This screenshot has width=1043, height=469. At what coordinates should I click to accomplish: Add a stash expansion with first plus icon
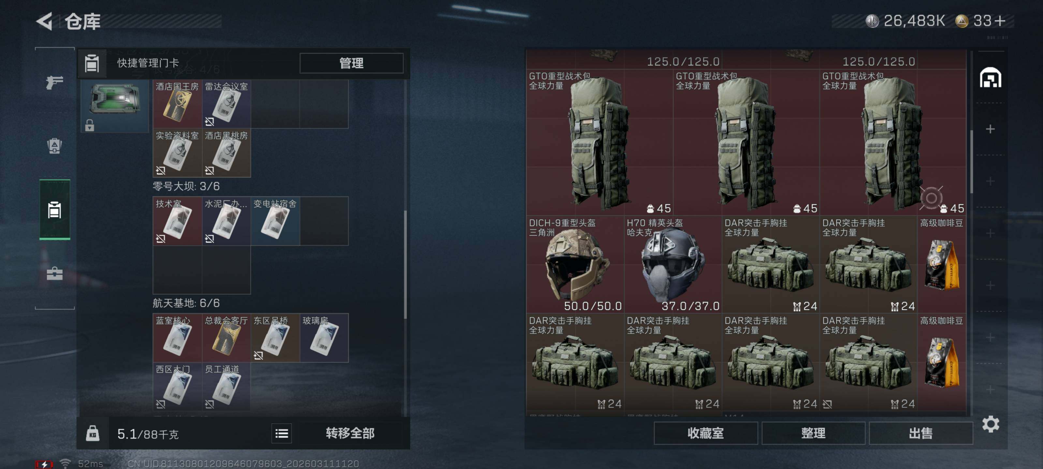pos(991,129)
